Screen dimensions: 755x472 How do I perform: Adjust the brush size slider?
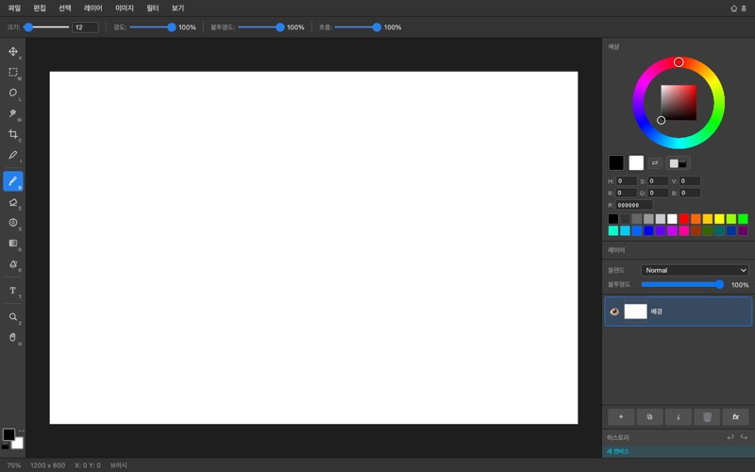(46, 27)
